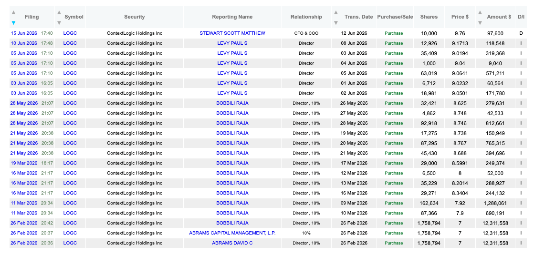Image resolution: width=534 pixels, height=255 pixels.
Task: Click the Shares column header
Action: [x=429, y=17]
